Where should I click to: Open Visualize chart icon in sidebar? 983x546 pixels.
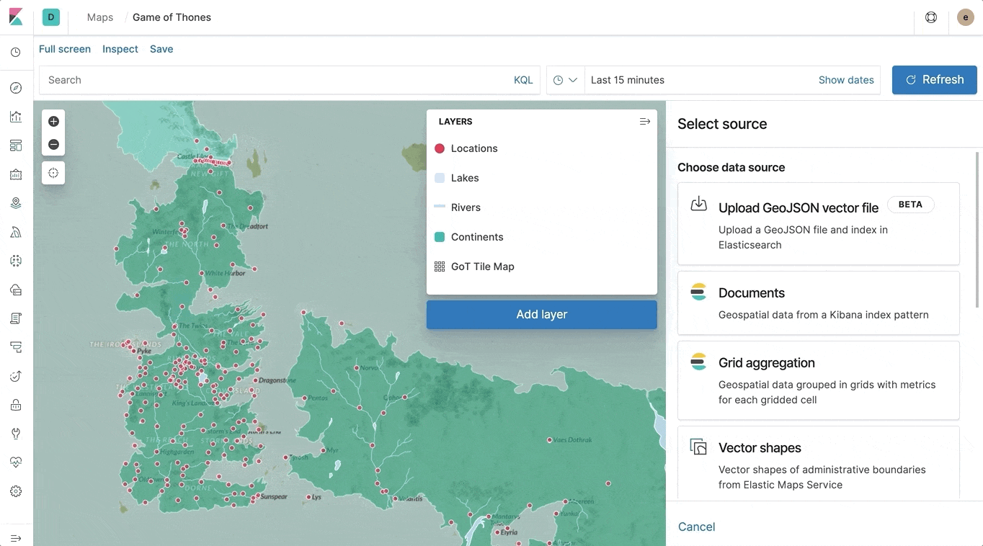16,117
